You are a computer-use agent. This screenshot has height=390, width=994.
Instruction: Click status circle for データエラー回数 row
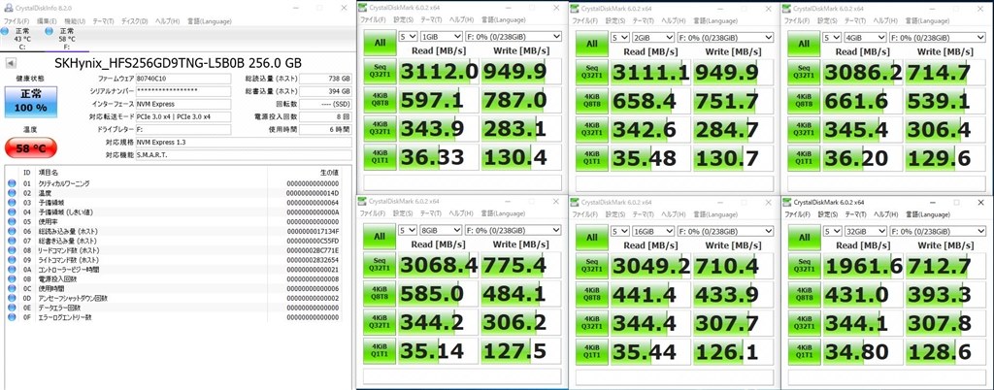[12, 308]
